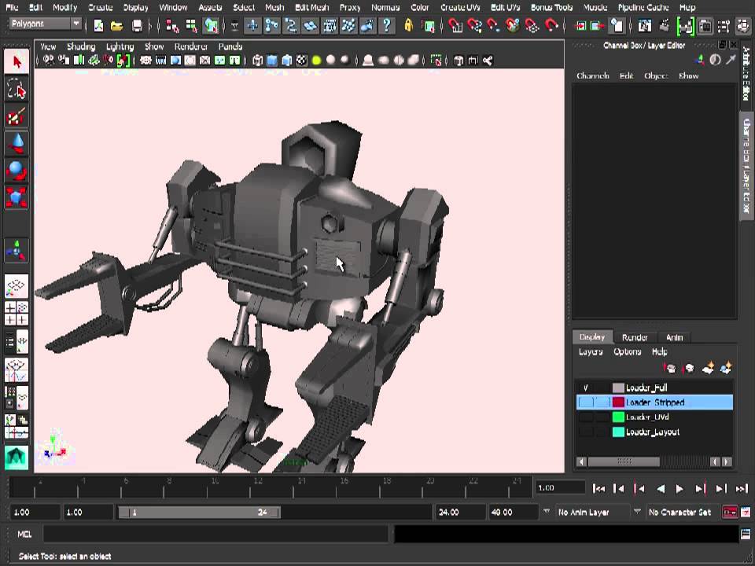Click the Open Scene folder icon
Viewport: 755px width, 566px height.
click(x=116, y=26)
